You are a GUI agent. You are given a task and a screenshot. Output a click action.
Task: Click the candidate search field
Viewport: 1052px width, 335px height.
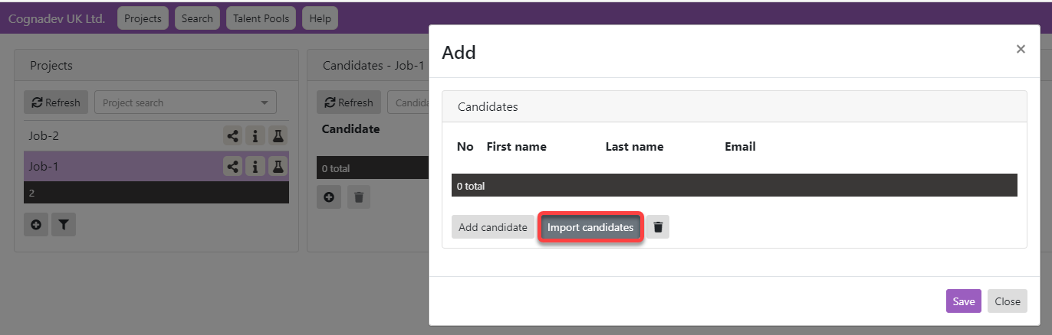click(x=408, y=102)
